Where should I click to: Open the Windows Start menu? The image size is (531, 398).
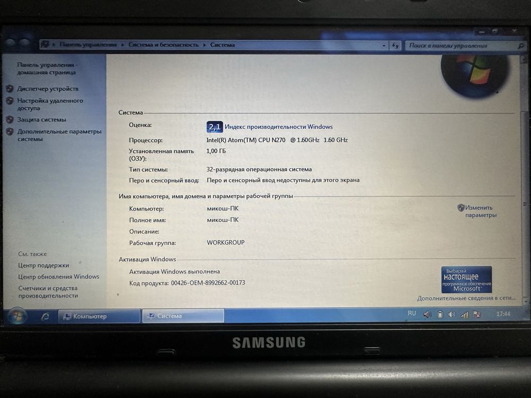(16, 316)
